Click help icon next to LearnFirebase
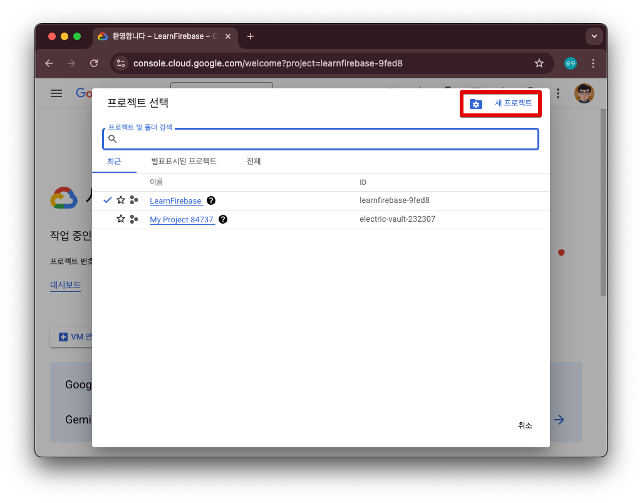The height and width of the screenshot is (503, 642). click(211, 200)
